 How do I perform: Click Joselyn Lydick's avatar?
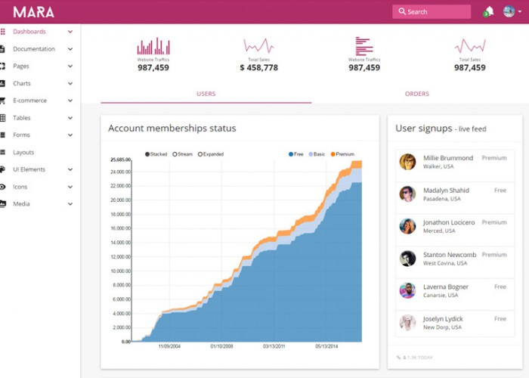407,323
